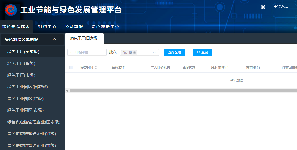Viewport: 297px width, 150px height.
Task: Tick the select-all checkbox in table header
Action: [x=71, y=68]
